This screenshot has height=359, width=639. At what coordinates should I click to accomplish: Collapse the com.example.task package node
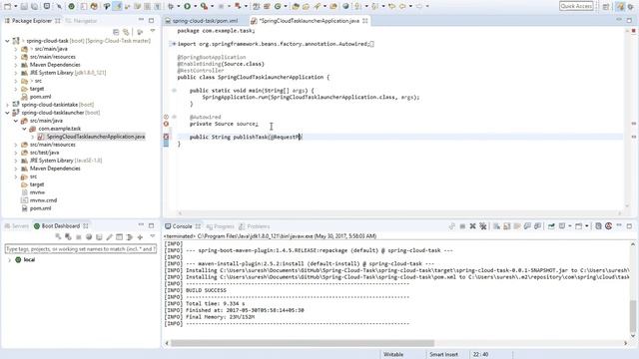pos(24,129)
